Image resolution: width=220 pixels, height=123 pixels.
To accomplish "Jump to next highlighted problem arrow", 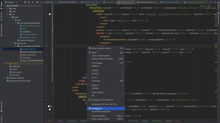I will (x=215, y=6).
